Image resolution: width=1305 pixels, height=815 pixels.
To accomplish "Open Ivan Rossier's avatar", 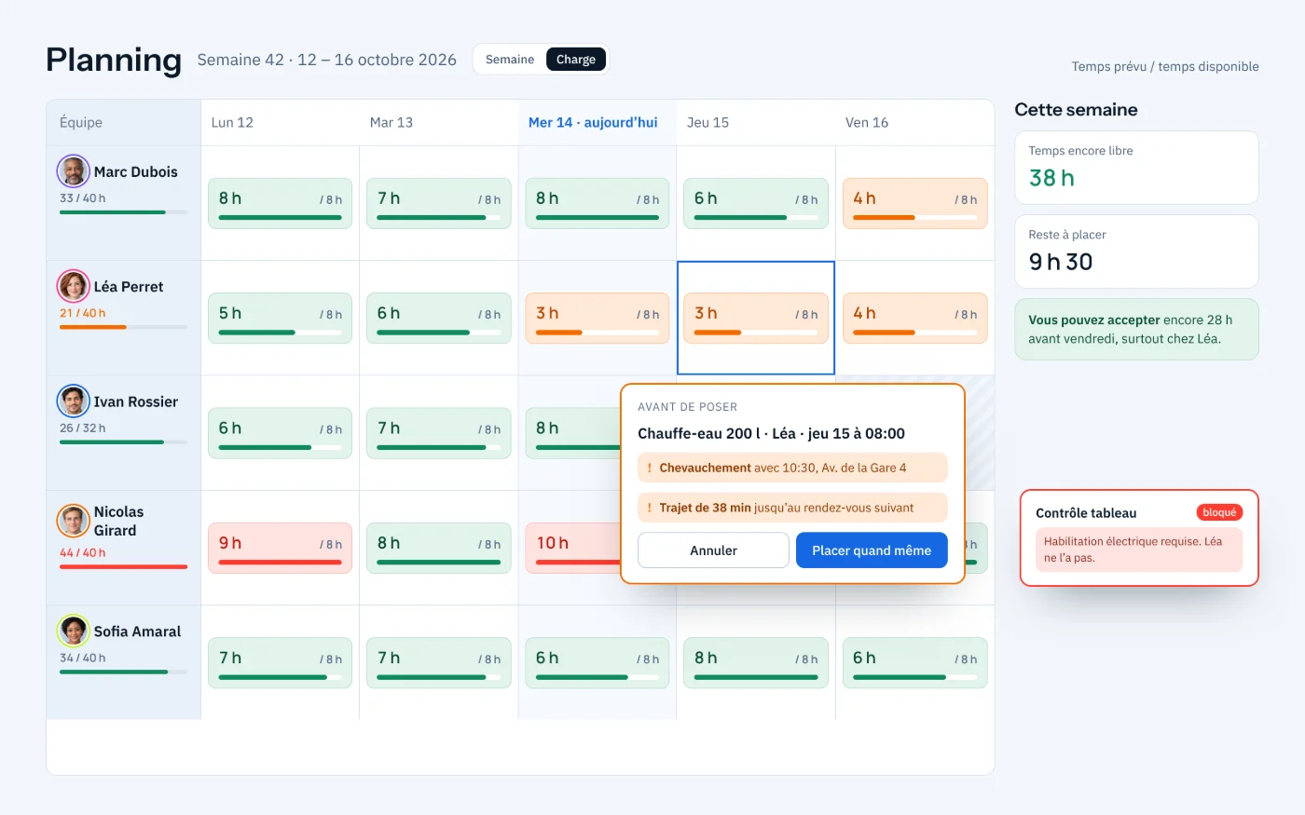I will pos(73,401).
